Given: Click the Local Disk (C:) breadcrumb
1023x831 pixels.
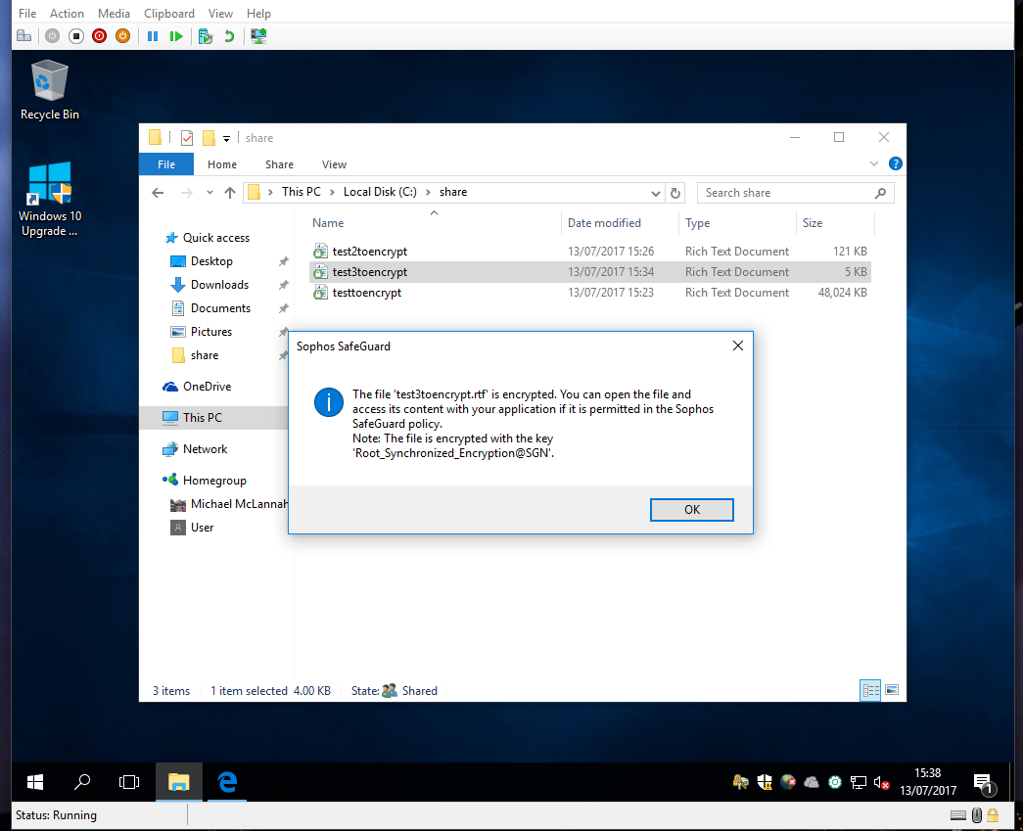Looking at the screenshot, I should 380,192.
